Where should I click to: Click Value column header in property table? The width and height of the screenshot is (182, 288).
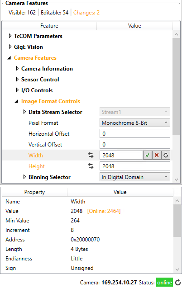tap(120, 192)
